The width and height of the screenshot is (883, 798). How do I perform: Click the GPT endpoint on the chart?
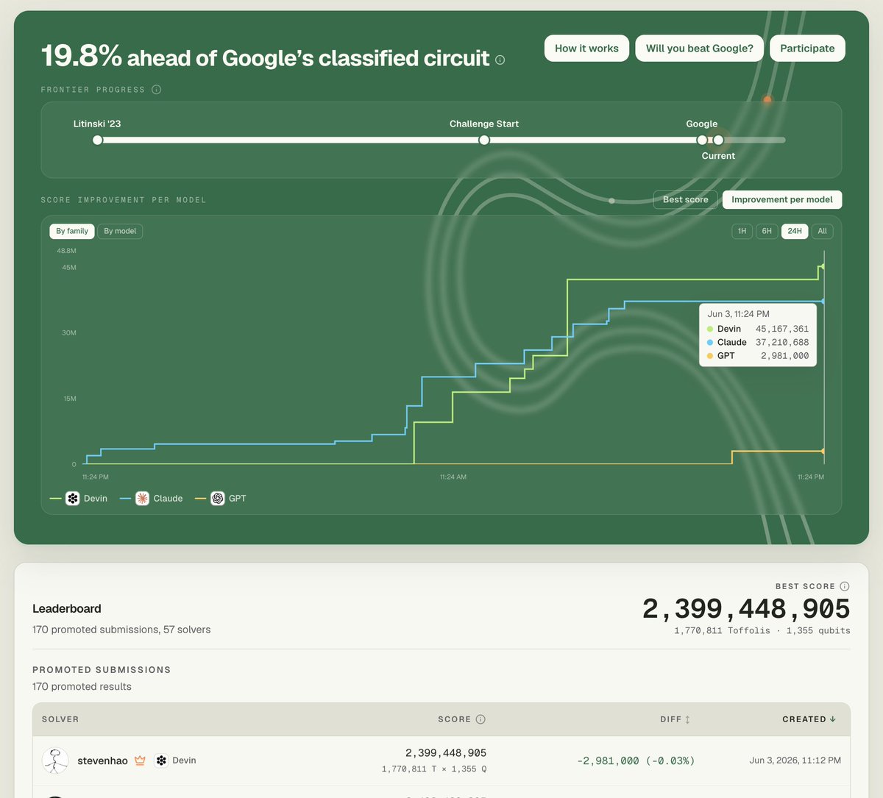pos(823,451)
